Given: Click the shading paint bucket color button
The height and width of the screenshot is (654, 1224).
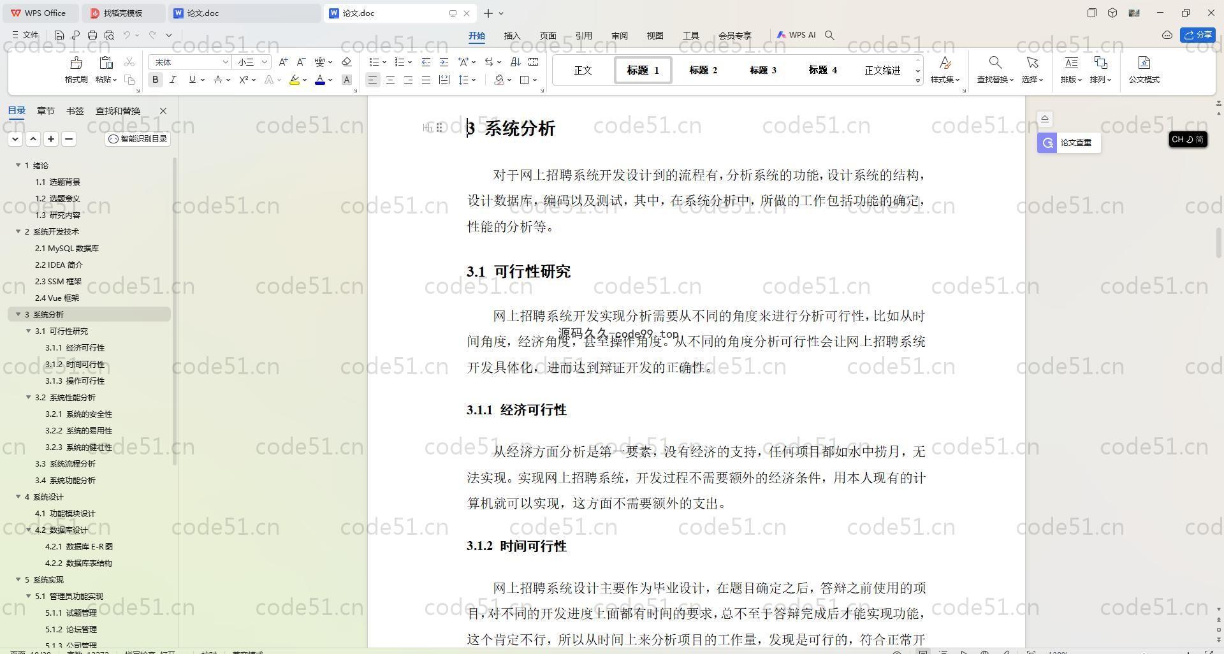Looking at the screenshot, I should pyautogui.click(x=499, y=80).
